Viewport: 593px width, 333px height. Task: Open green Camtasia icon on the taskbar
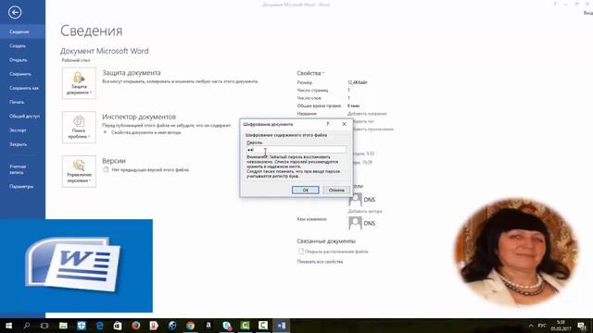coord(245,326)
